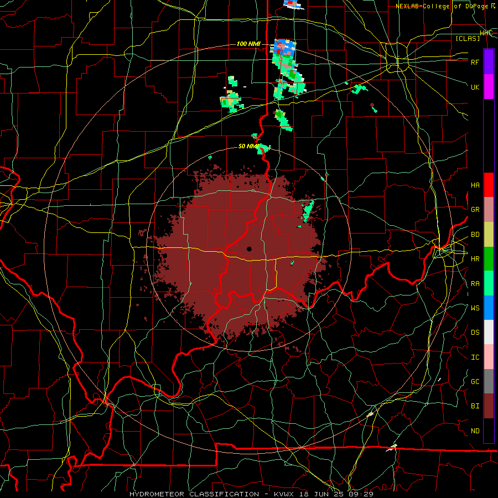498x498 pixels.
Task: Click the HA legend label
Action: point(475,185)
